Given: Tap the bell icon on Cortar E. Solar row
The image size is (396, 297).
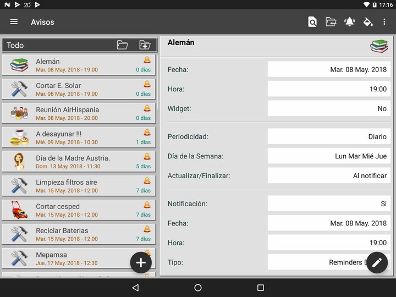Looking at the screenshot, I should [147, 84].
